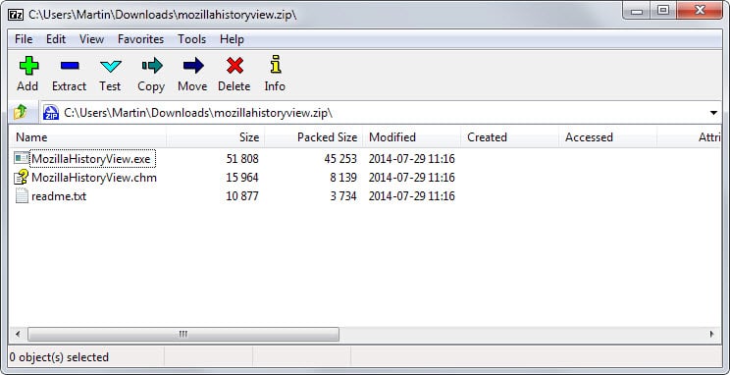Click the MozillaHistoryView.chm help file icon

pos(22,177)
